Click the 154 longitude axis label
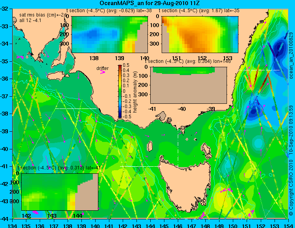 [288, 226]
